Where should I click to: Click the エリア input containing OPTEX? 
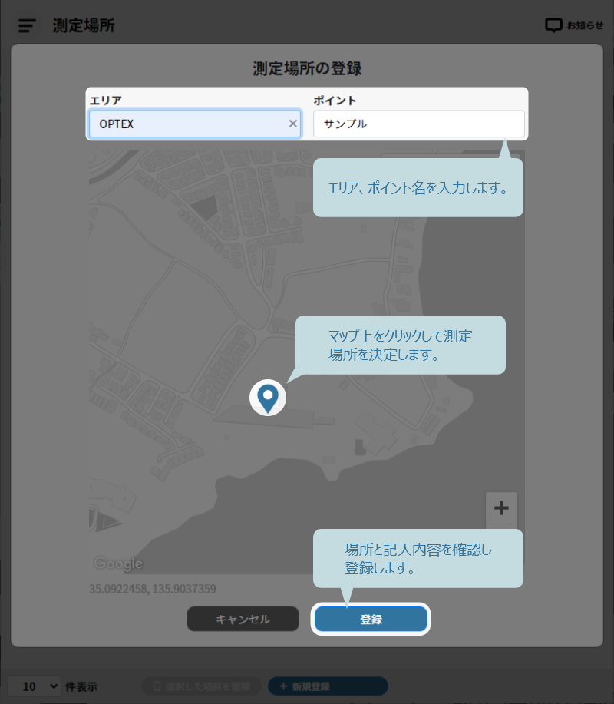(x=195, y=124)
